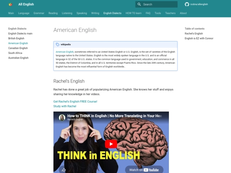Click the video title How to THINK in English
This screenshot has height=173, width=231.
click(115, 116)
